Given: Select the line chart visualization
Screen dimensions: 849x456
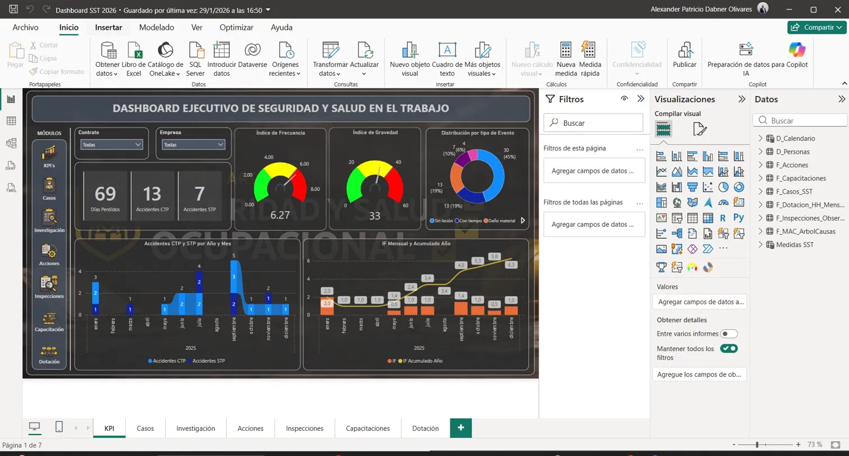Looking at the screenshot, I should tap(661, 171).
